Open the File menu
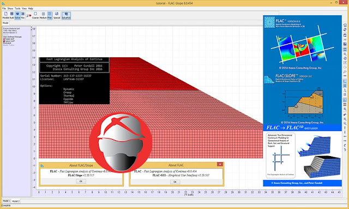The height and width of the screenshot is (209, 349). click(x=4, y=9)
